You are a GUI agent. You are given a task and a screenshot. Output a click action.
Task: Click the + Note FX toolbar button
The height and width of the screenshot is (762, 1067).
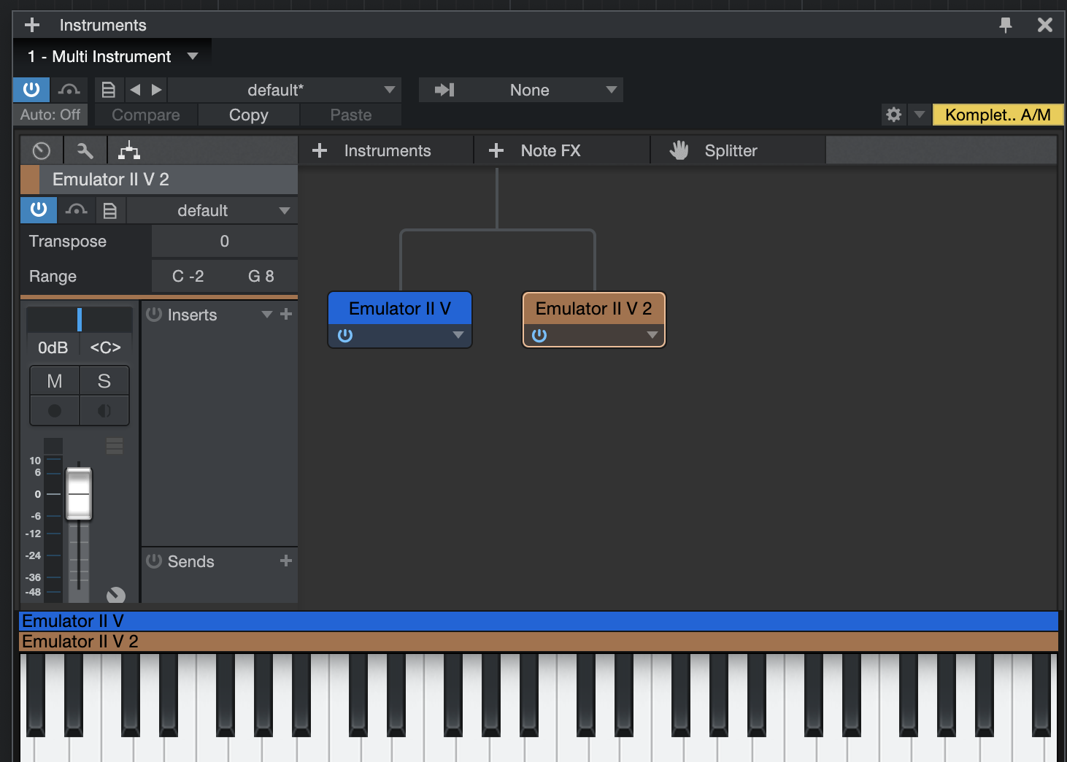pyautogui.click(x=562, y=150)
